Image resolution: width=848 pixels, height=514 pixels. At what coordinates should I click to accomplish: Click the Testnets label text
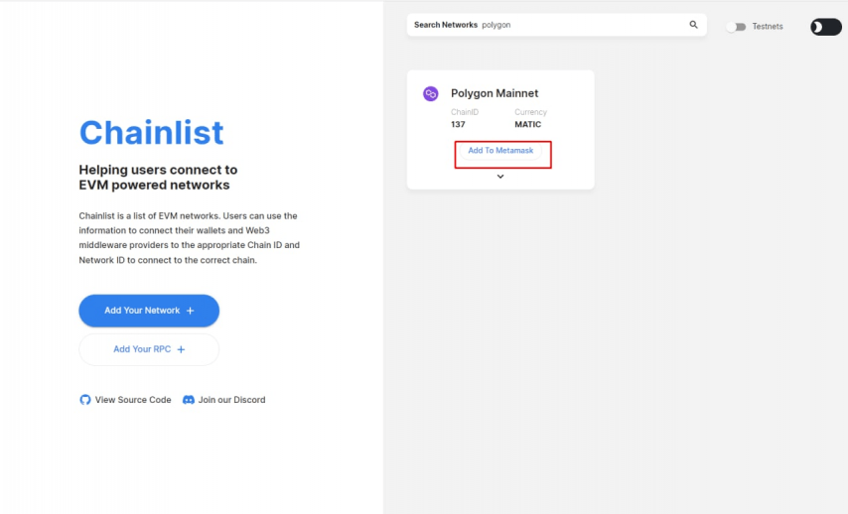pos(768,27)
